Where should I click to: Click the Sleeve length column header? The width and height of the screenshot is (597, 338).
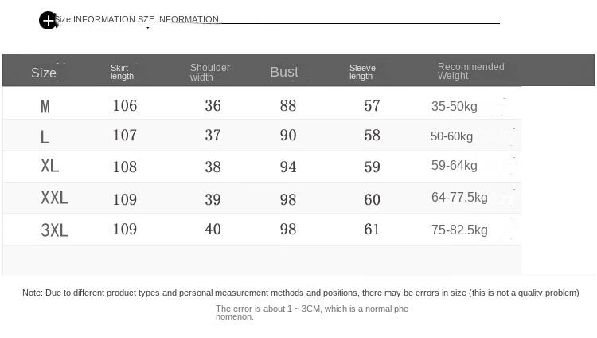362,73
